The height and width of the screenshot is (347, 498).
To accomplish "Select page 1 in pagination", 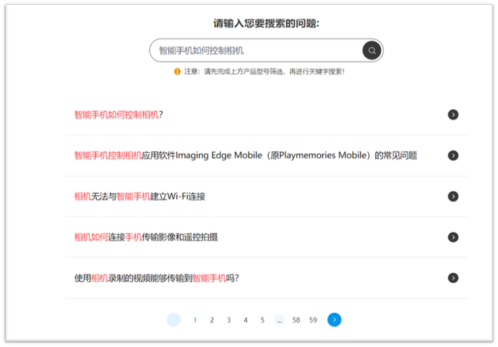I will pyautogui.click(x=195, y=320).
